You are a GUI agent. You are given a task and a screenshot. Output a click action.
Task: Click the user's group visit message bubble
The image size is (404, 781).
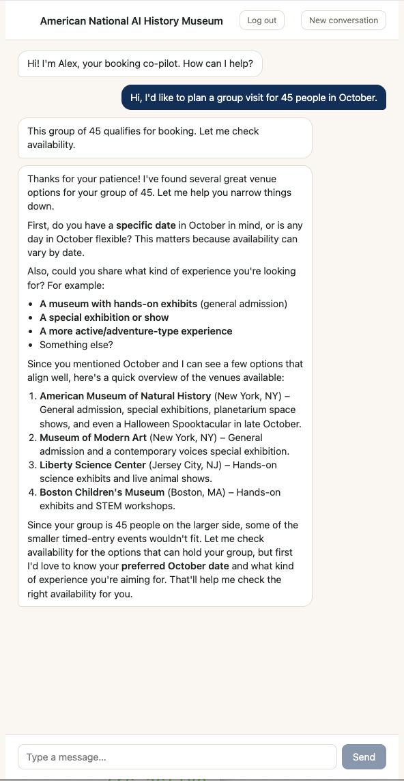[254, 98]
